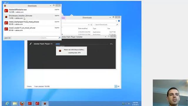Maximize the Firefox Downloads window
The width and height of the screenshot is (188, 106).
coord(54,5)
